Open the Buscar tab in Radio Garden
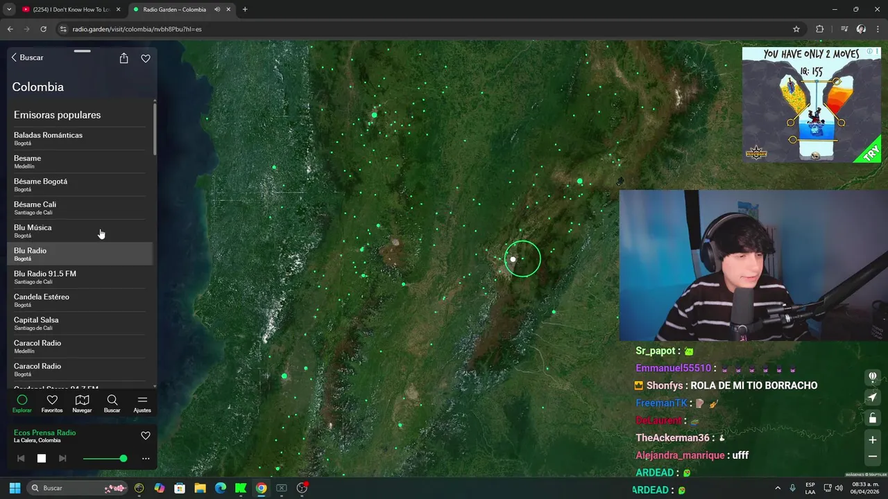 (x=112, y=403)
